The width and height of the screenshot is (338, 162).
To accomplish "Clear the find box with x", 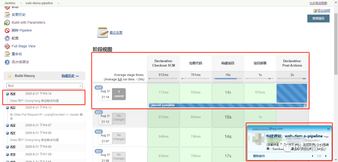I will (x=80, y=86).
